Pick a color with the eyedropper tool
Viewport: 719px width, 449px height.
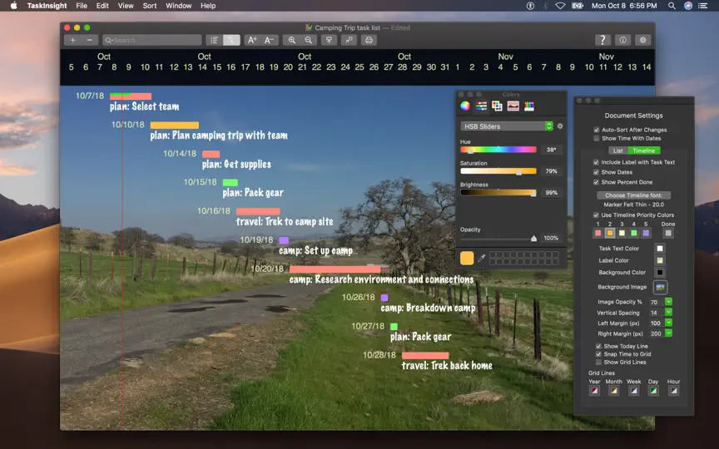(482, 259)
